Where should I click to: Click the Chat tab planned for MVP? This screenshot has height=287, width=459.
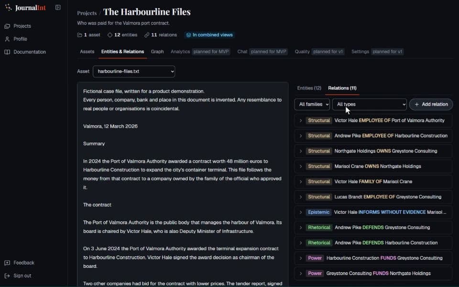coord(262,52)
